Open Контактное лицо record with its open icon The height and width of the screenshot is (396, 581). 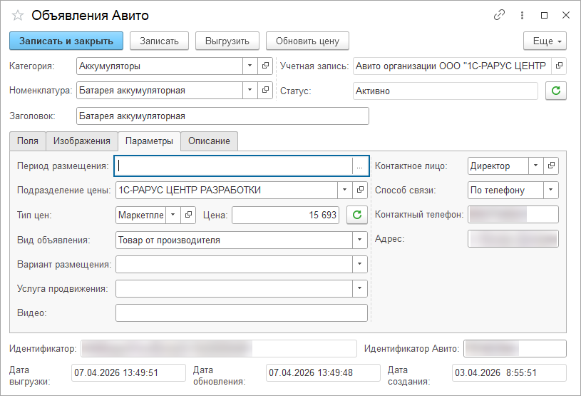click(x=551, y=166)
